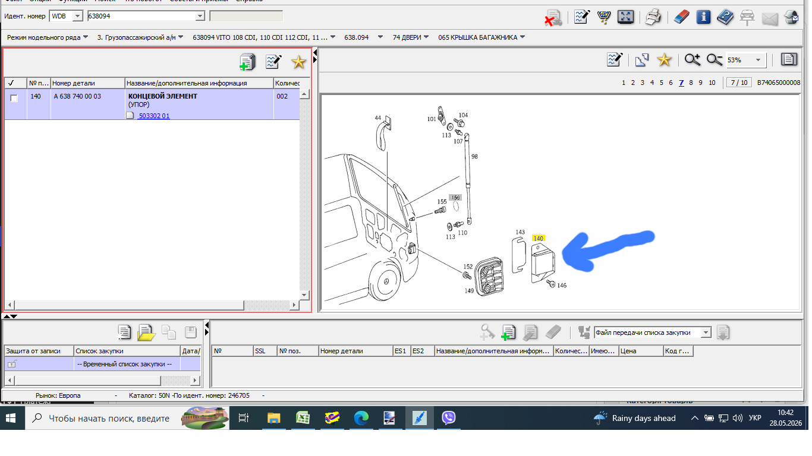Viewport: 812px width, 456px height.
Task: Open the notes pen icon in top toolbar
Action: pos(582,17)
